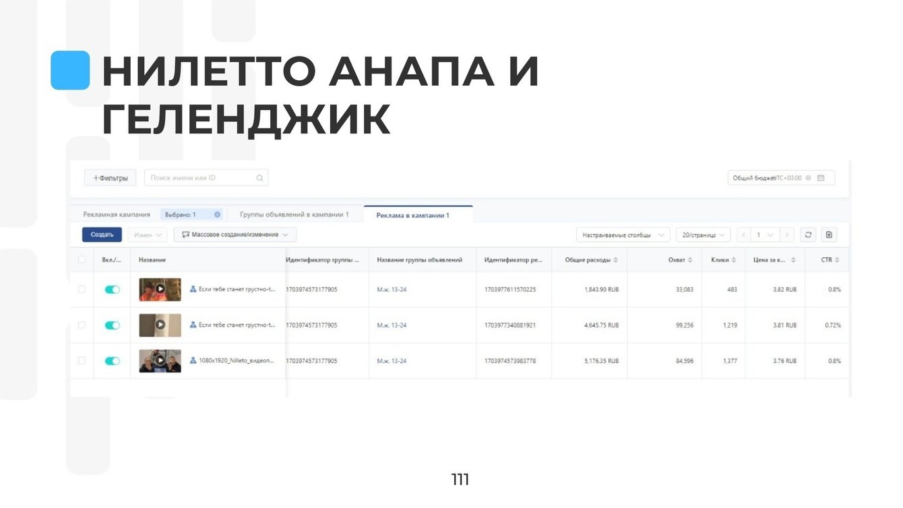
Task: Click the reach value 33,083
Action: tap(684, 290)
